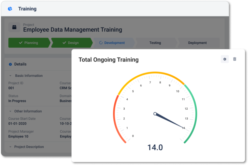Click the gauge needle center pivot
The height and width of the screenshot is (165, 248).
[x=155, y=114]
